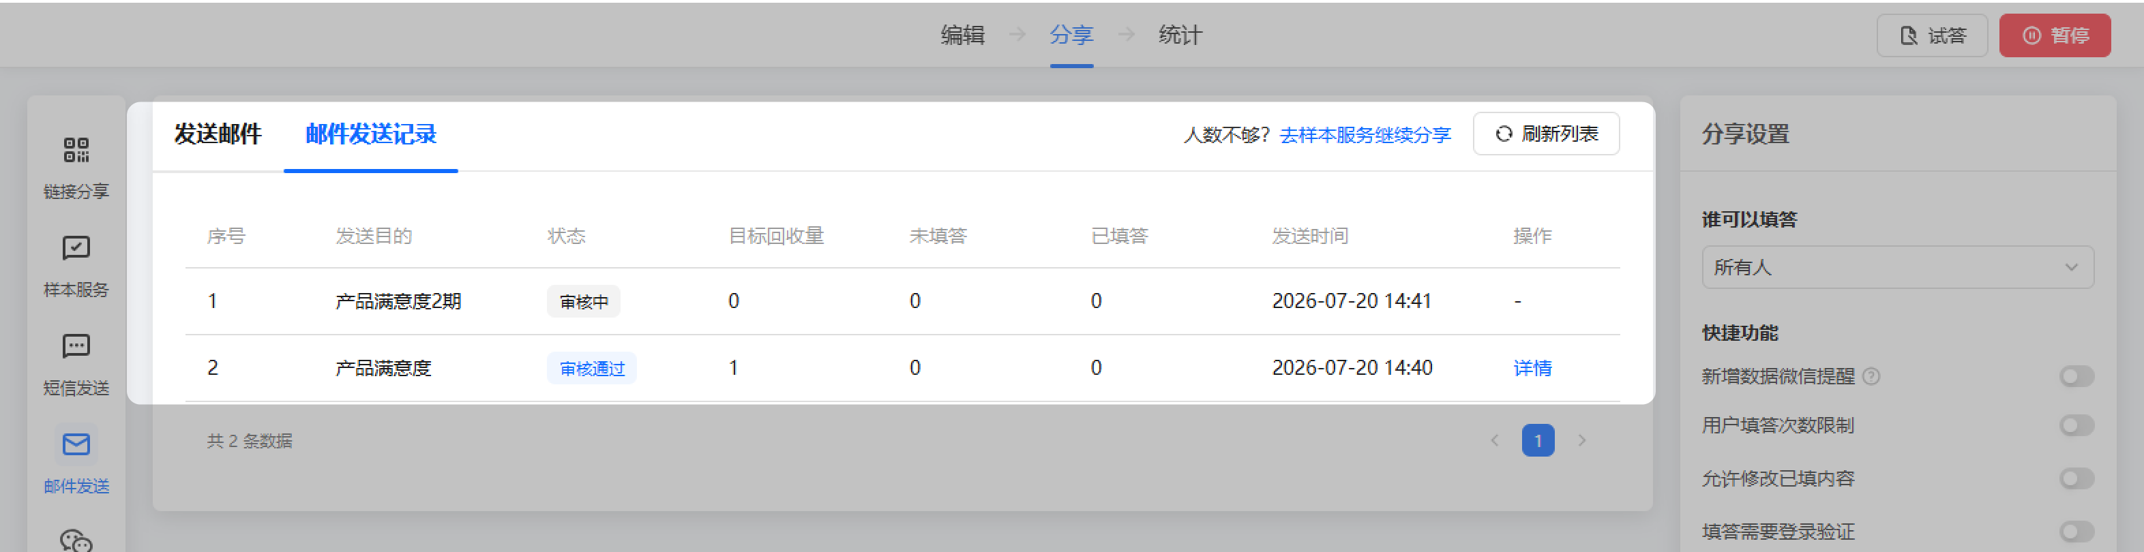Switch to the 发送邮件 tab
This screenshot has height=552, width=2144.
(x=218, y=134)
